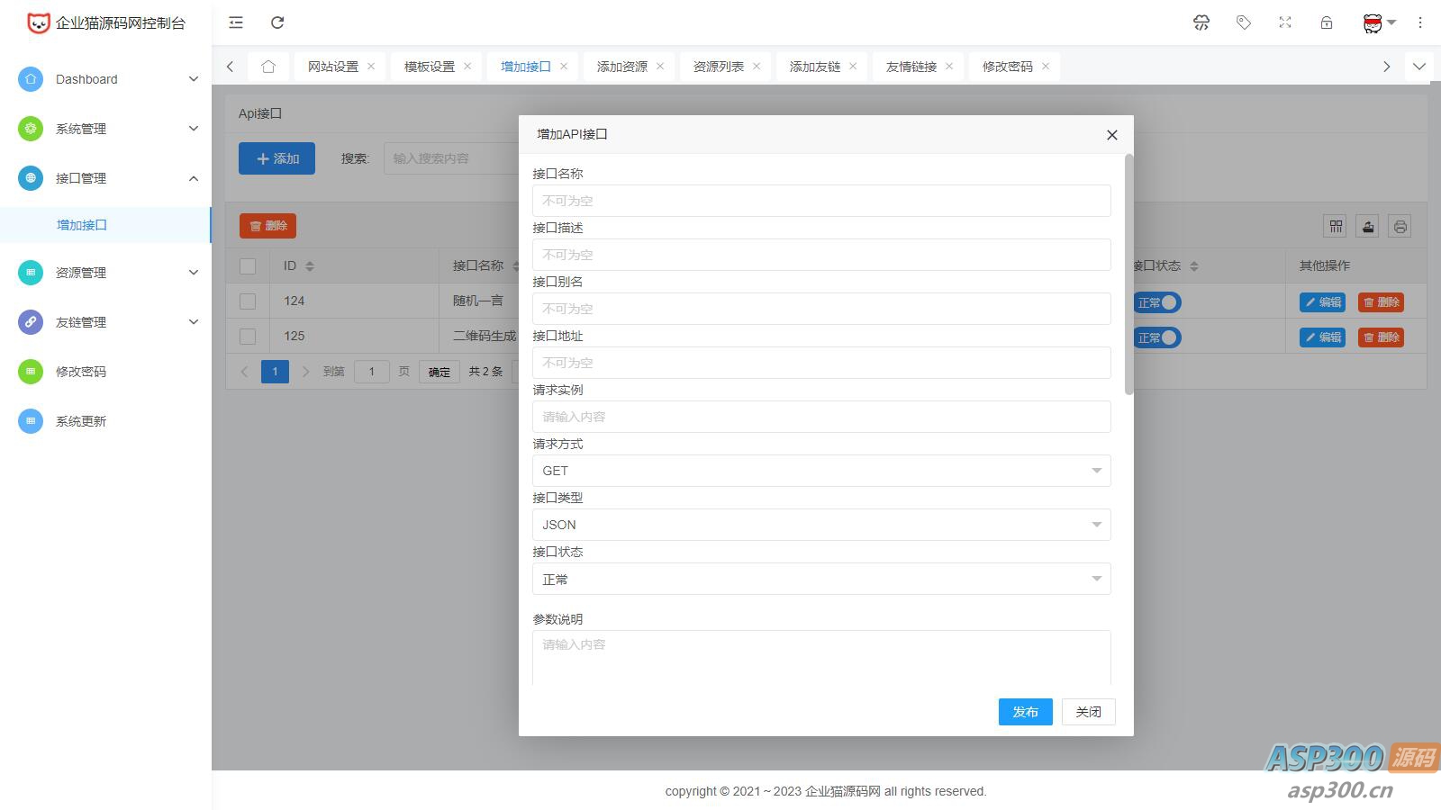Toggle 接口状态 switch for ID 124
Image resolution: width=1441 pixels, height=810 pixels.
point(1157,302)
